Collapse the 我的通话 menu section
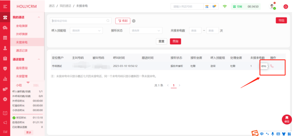The height and width of the screenshot is (136, 294). click(39, 17)
